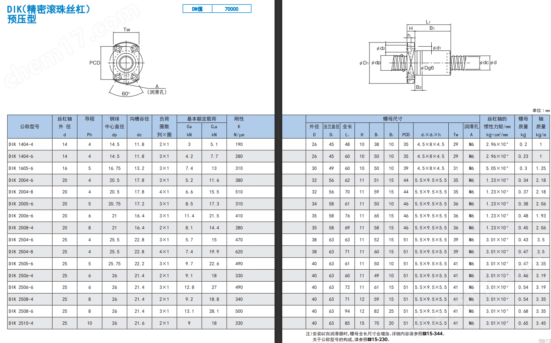Select the DIK 1404-6 model row label

click(21, 156)
